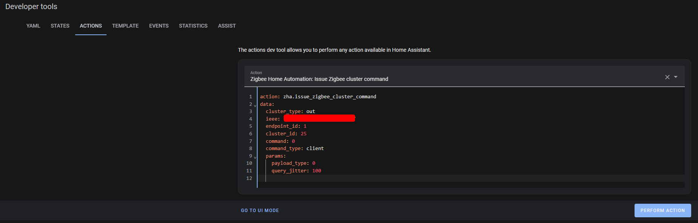This screenshot has width=698, height=223.
Task: Open the TEMPLATE tab
Action: pos(125,26)
